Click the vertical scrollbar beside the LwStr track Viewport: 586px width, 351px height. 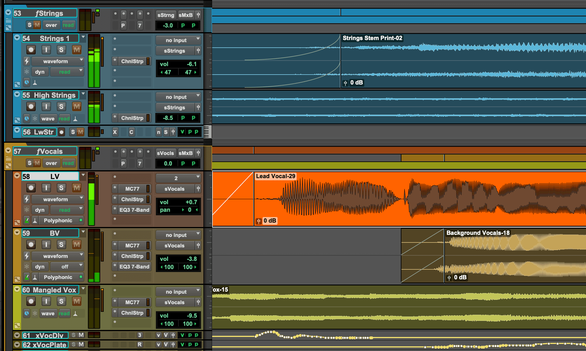[x=207, y=132]
